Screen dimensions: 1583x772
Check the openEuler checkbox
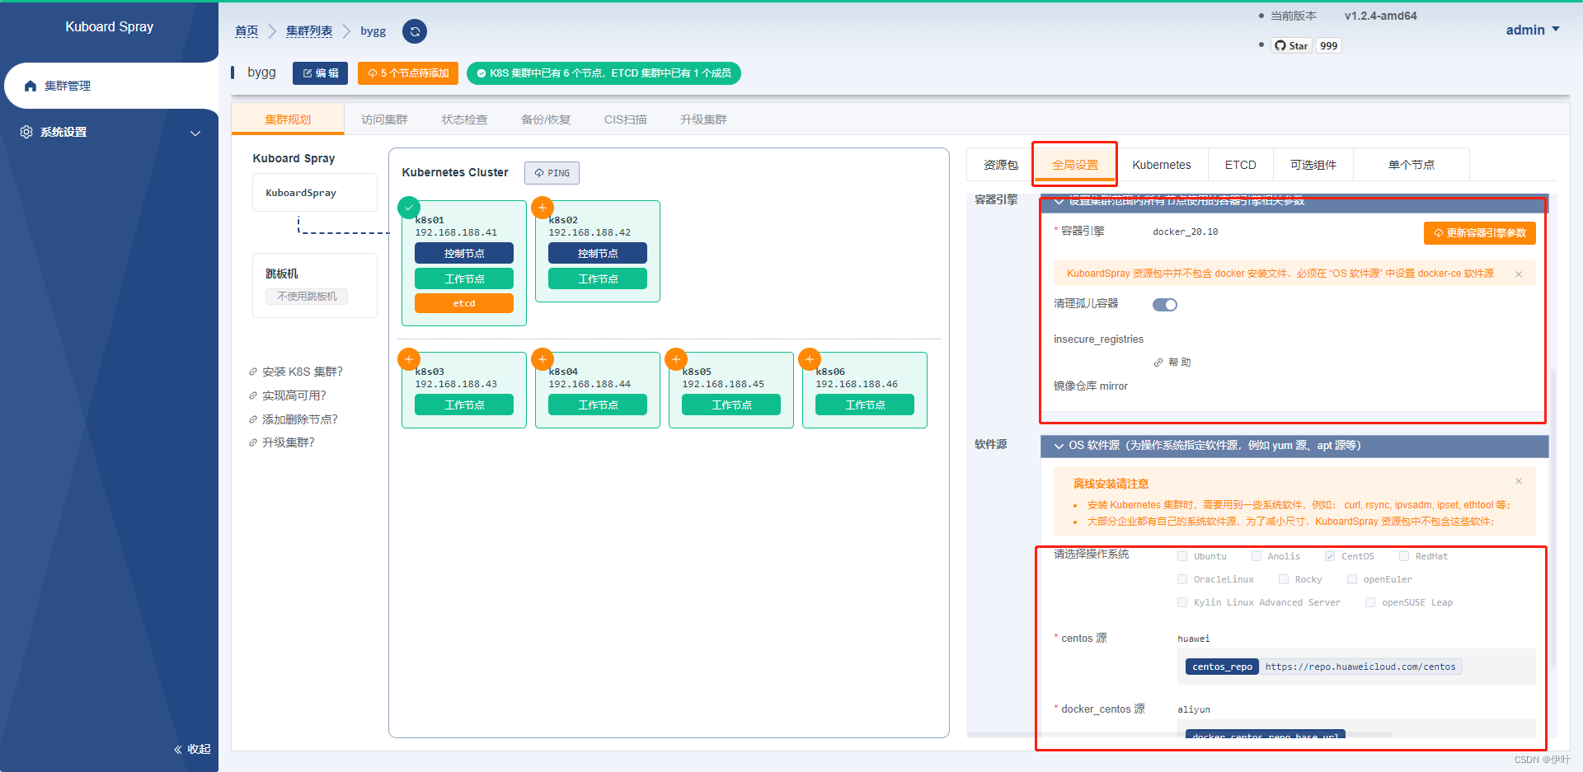point(1352,579)
